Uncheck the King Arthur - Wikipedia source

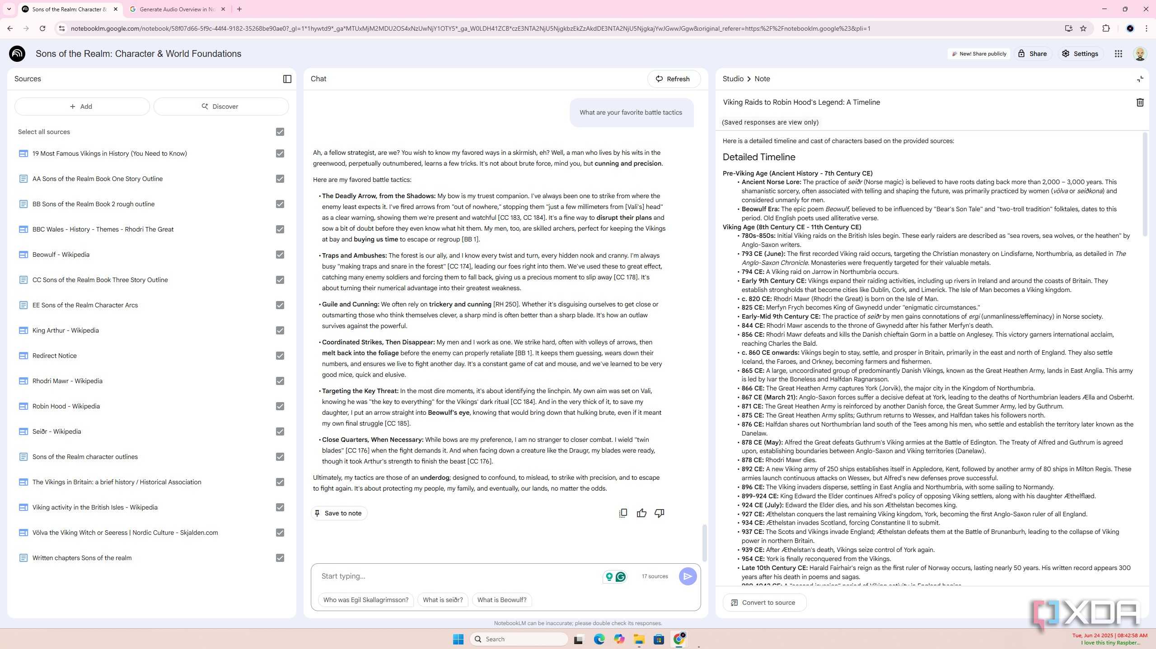click(280, 330)
